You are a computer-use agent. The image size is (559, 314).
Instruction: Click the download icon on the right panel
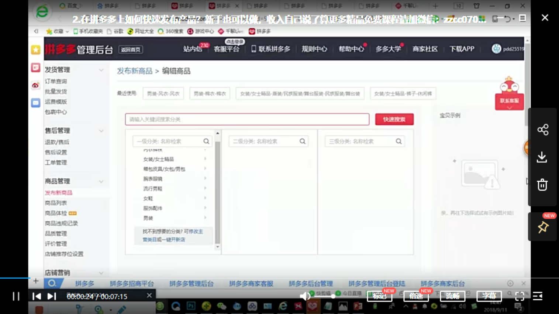[x=542, y=157]
